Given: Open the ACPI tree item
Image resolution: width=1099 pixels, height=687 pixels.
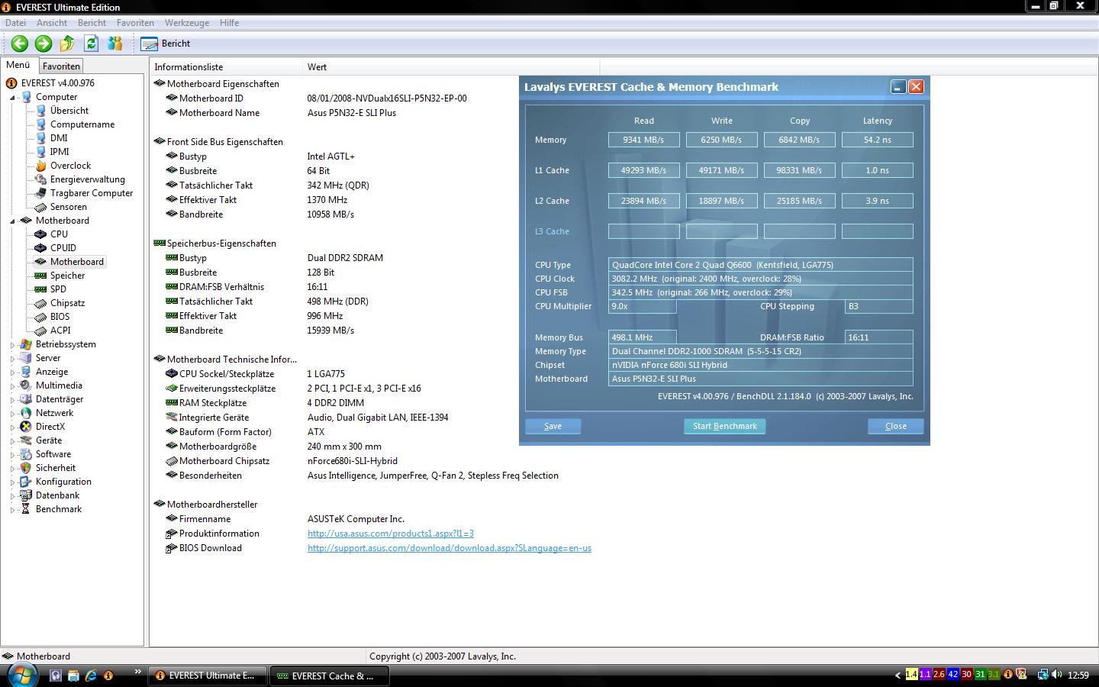Looking at the screenshot, I should coord(60,331).
